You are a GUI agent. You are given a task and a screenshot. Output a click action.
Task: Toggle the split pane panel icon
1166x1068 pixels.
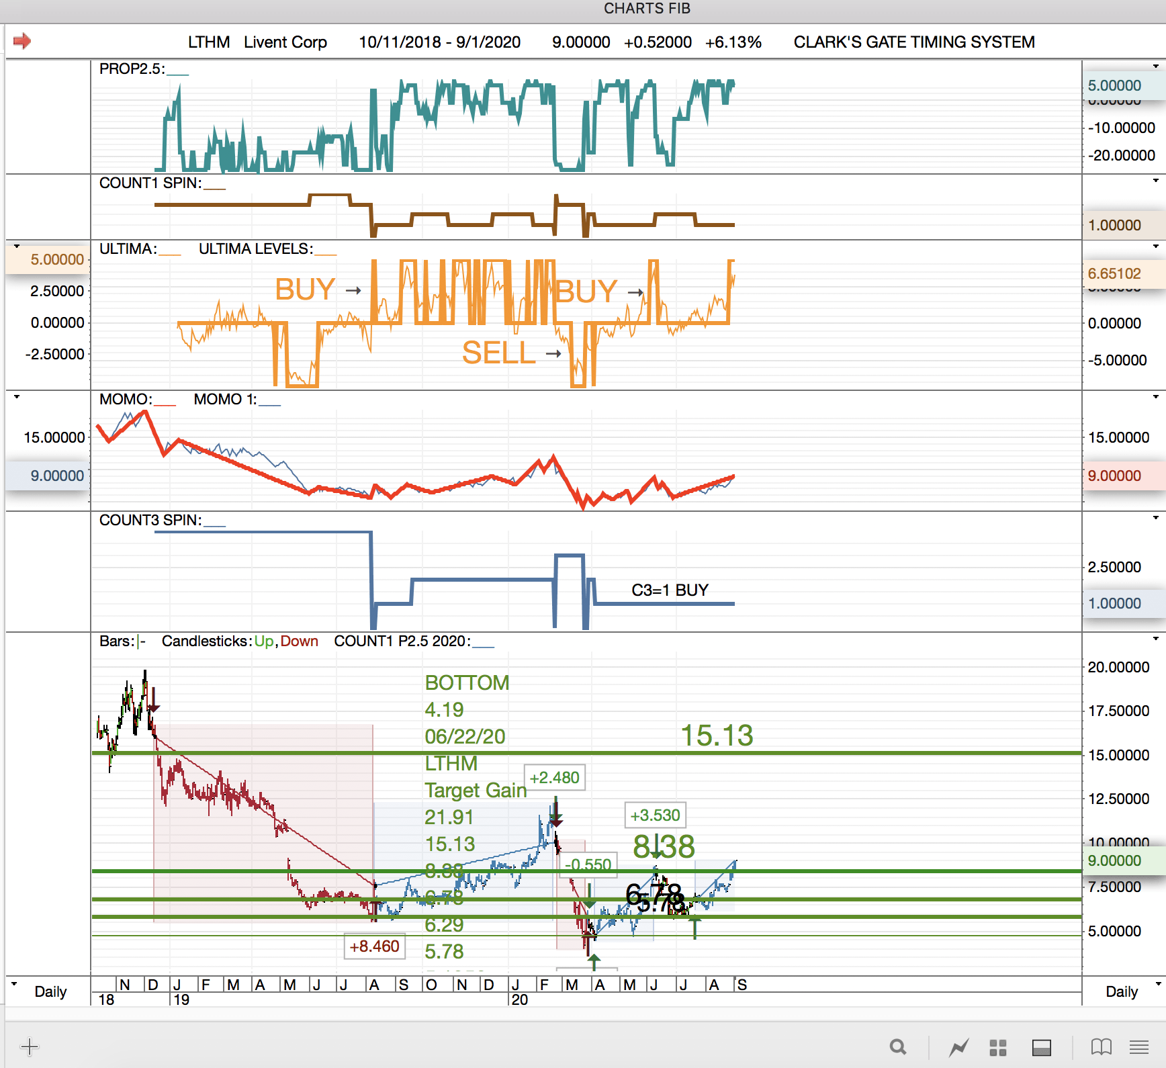(x=1041, y=1047)
